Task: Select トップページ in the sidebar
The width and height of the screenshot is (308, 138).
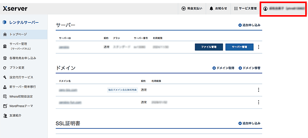Action: [x=24, y=34]
